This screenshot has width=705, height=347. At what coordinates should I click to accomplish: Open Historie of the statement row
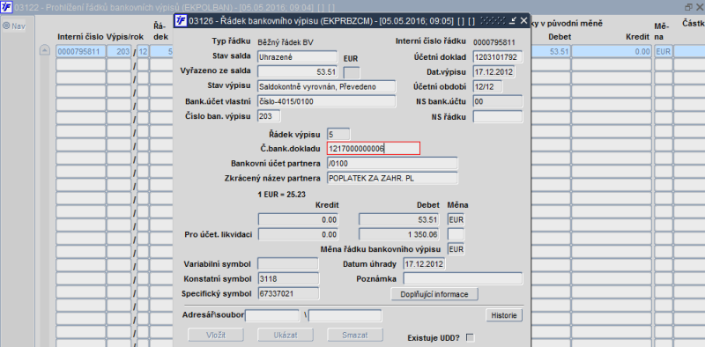point(504,315)
